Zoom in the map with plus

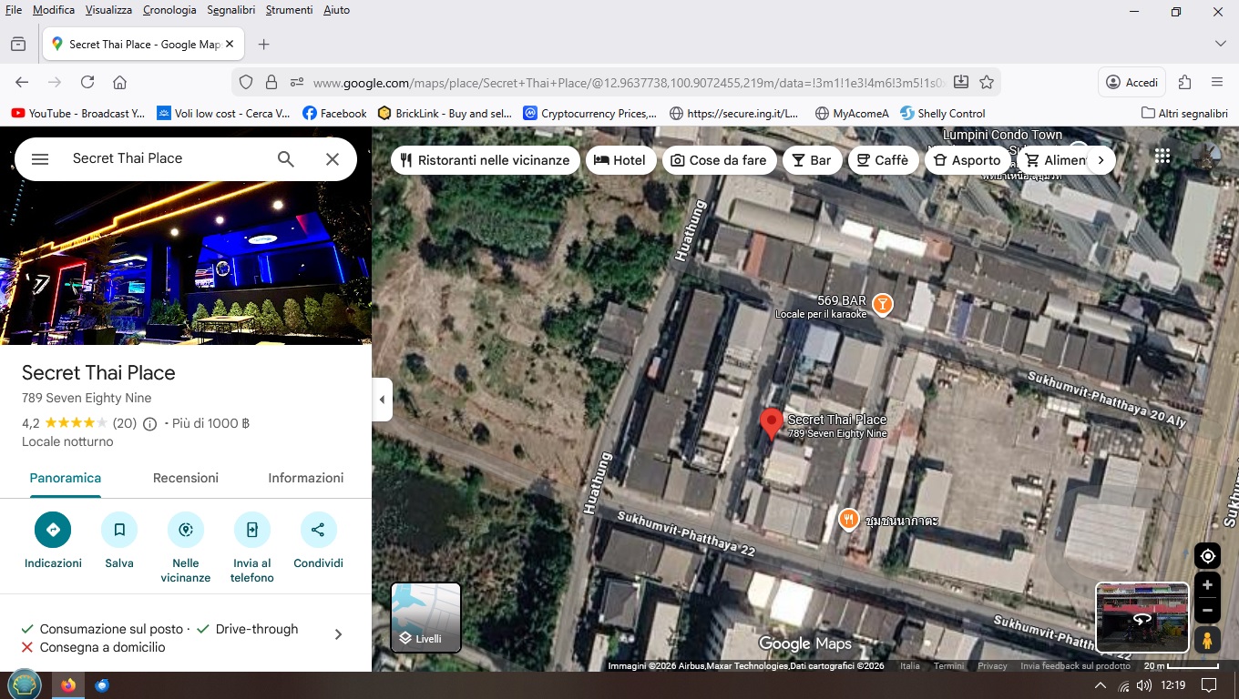point(1207,585)
